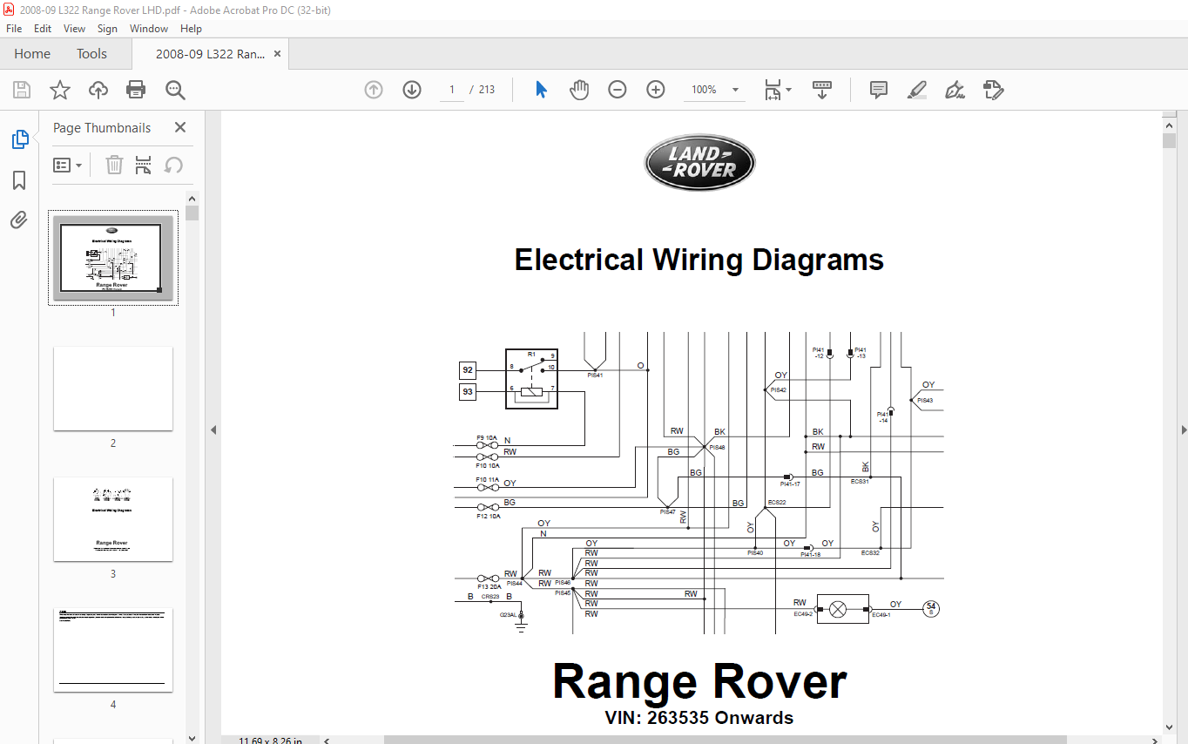Click the fit page width icon
Image resolution: width=1188 pixels, height=744 pixels.
[x=773, y=90]
